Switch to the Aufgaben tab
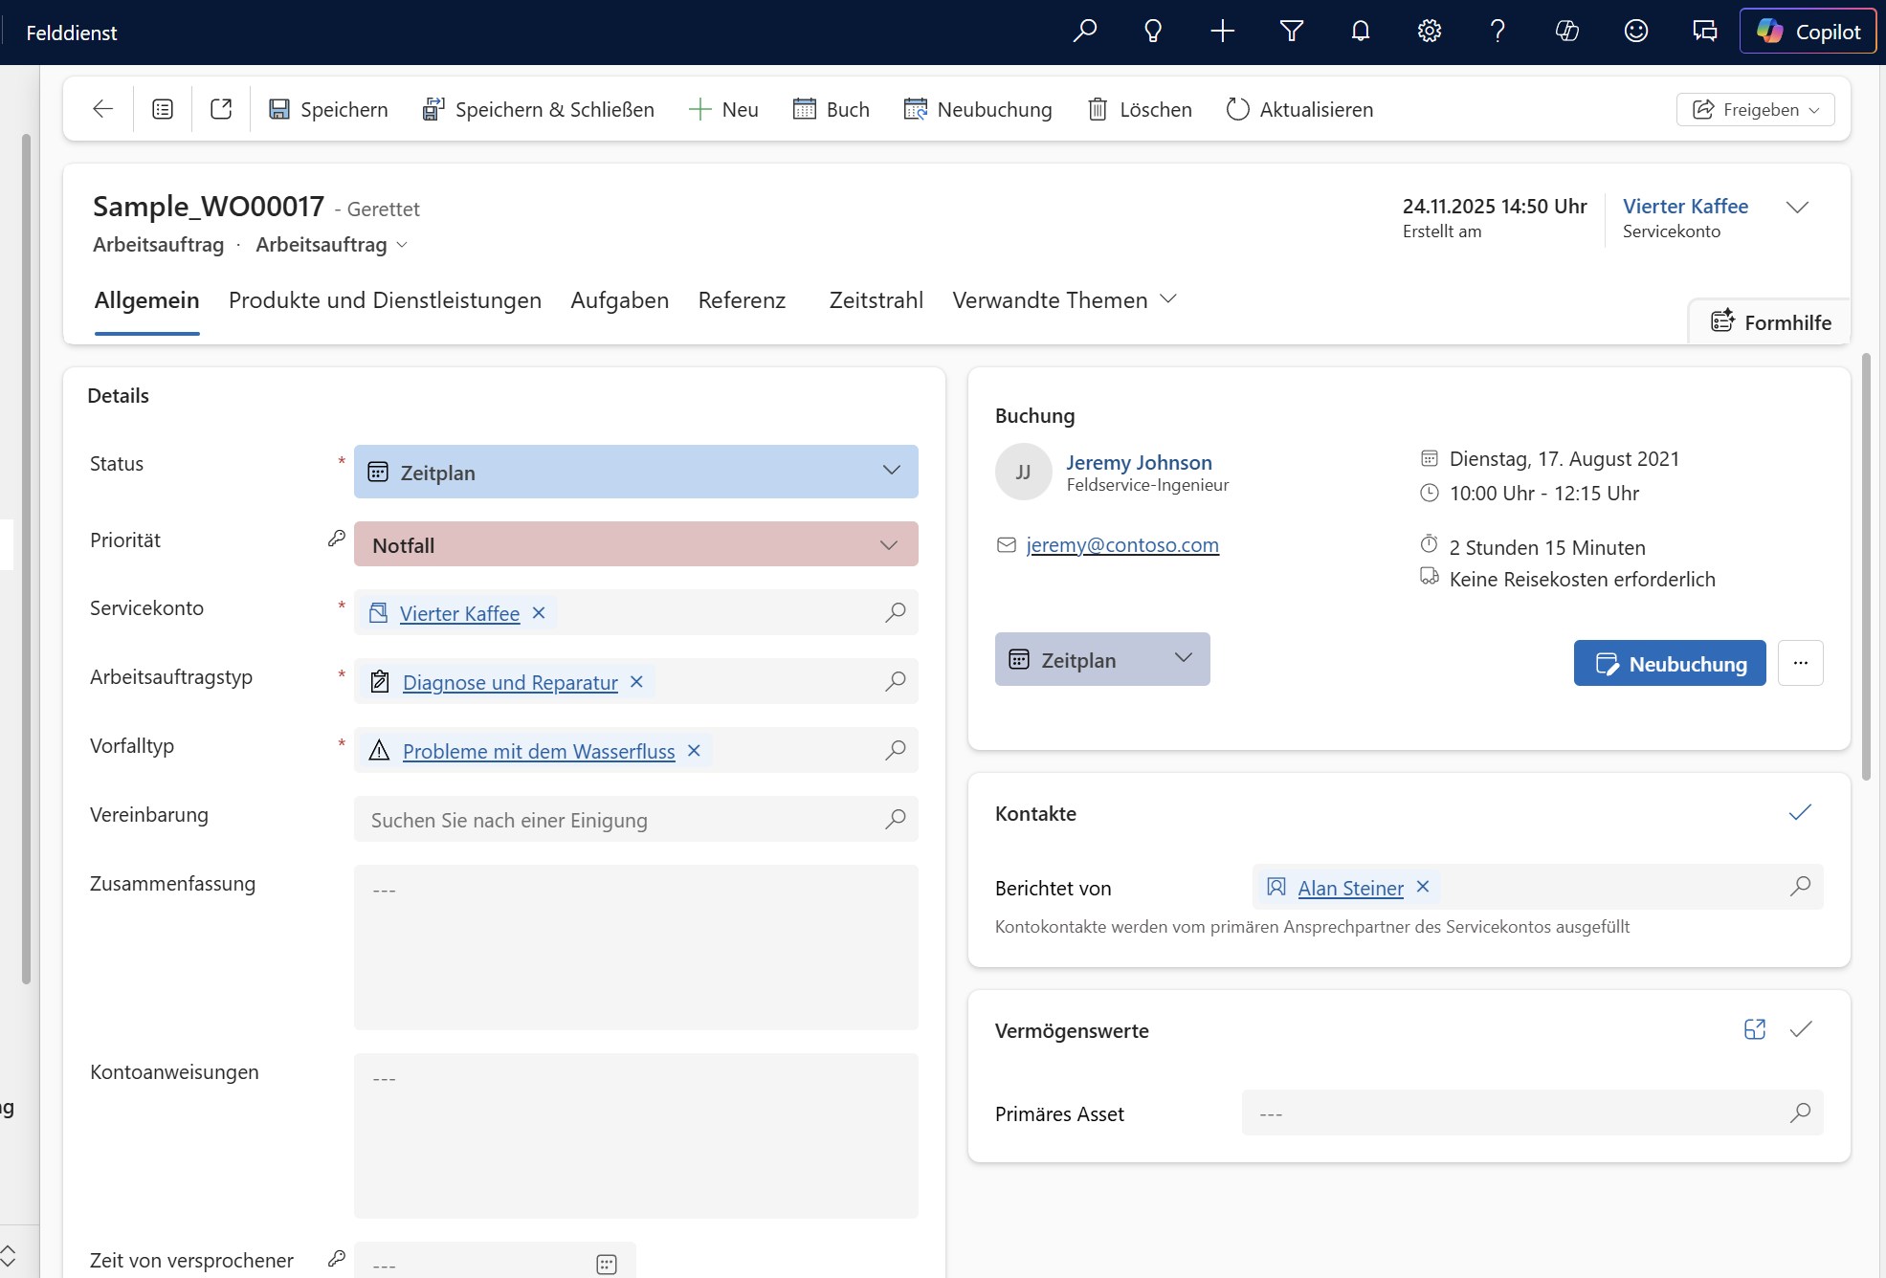Screen dimensions: 1886x1278 click(x=619, y=300)
